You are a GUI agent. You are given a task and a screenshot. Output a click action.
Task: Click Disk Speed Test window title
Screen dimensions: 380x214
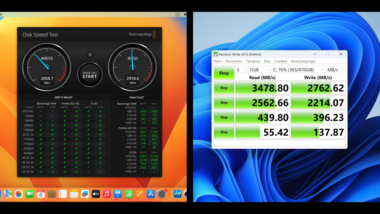click(x=41, y=35)
